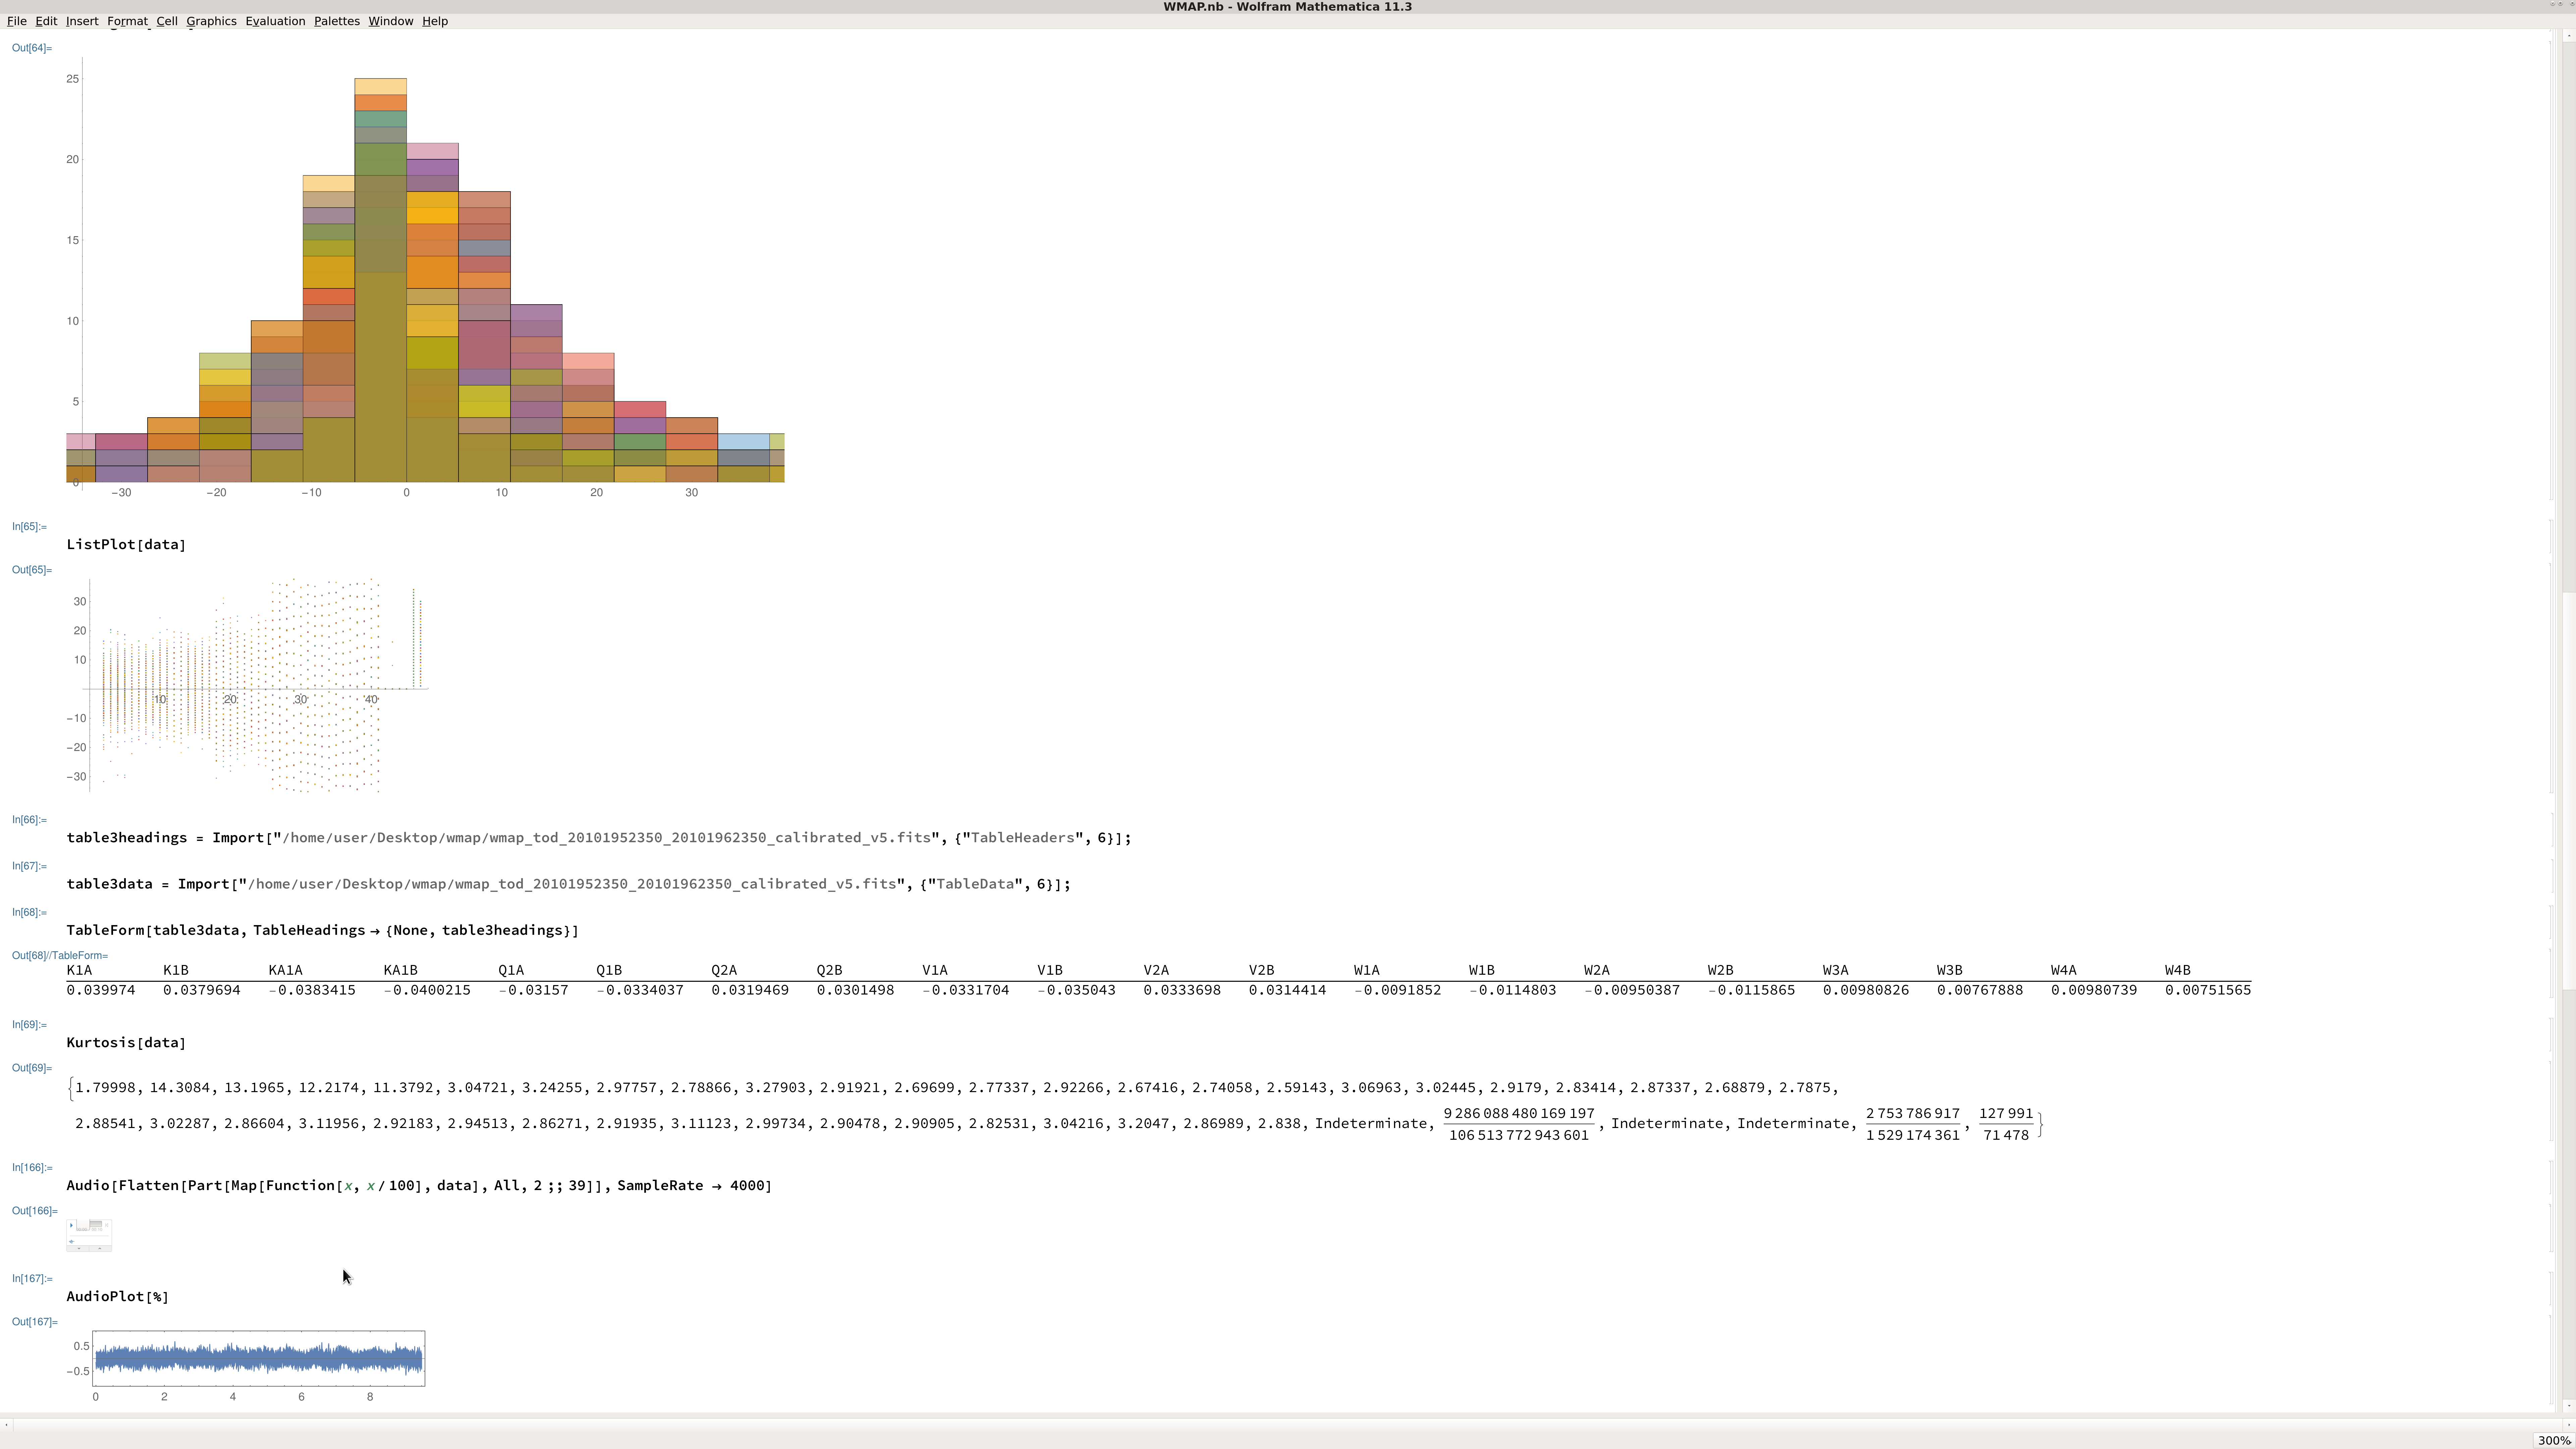Open the Insert menu

click(82, 21)
